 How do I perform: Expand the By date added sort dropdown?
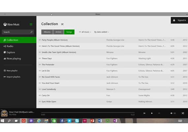tap(102, 32)
